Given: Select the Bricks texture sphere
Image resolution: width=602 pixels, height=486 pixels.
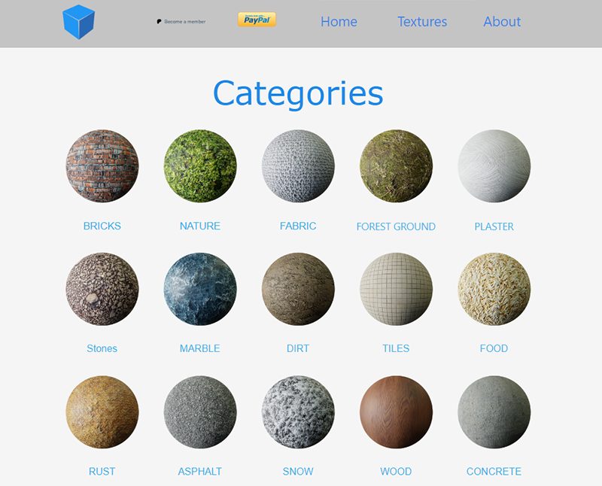Looking at the screenshot, I should tap(102, 166).
